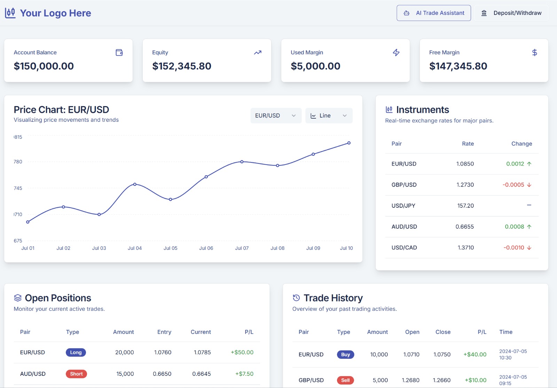557x388 pixels.
Task: Click the Pair column header in Instruments
Action: click(x=397, y=144)
